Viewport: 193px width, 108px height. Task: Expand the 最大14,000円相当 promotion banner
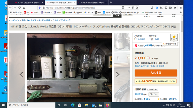click(x=156, y=81)
